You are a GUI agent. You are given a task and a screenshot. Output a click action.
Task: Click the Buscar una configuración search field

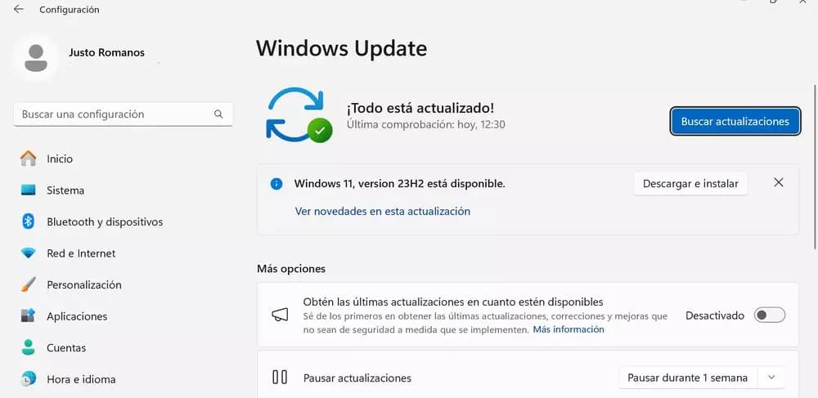124,114
